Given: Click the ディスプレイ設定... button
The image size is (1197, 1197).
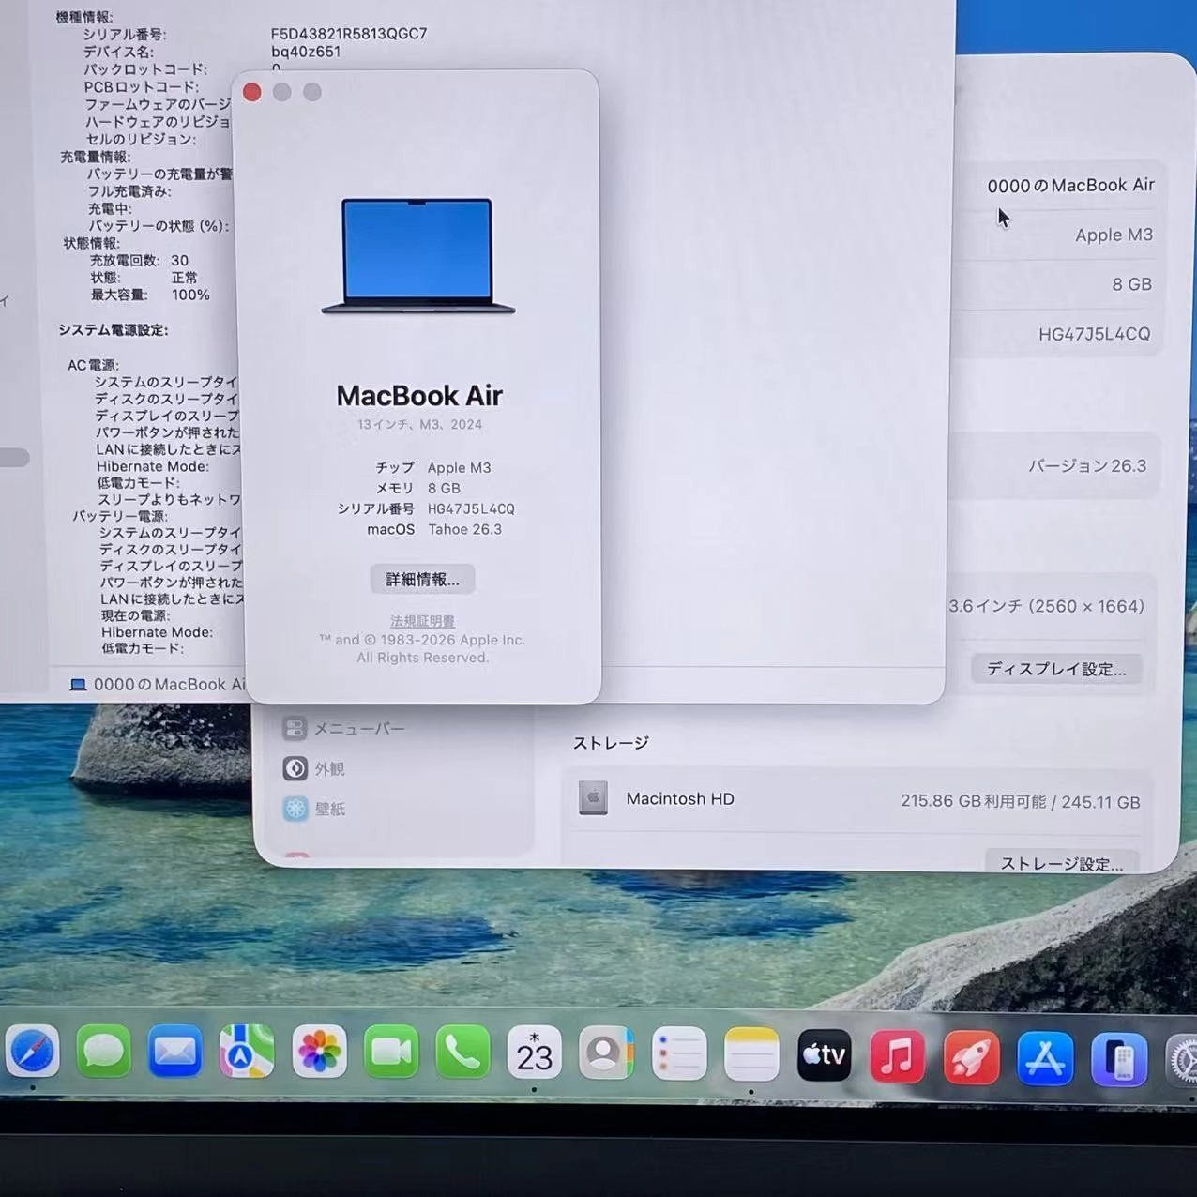Looking at the screenshot, I should tap(1055, 669).
